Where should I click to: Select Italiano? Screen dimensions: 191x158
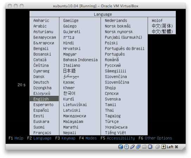click(x=71, y=65)
